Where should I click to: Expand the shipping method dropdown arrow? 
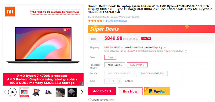click(165, 47)
